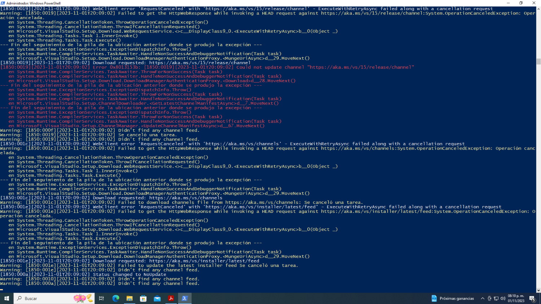Open Adobe Acrobat Reader from taskbar
The image size is (541, 304).
coord(171,298)
